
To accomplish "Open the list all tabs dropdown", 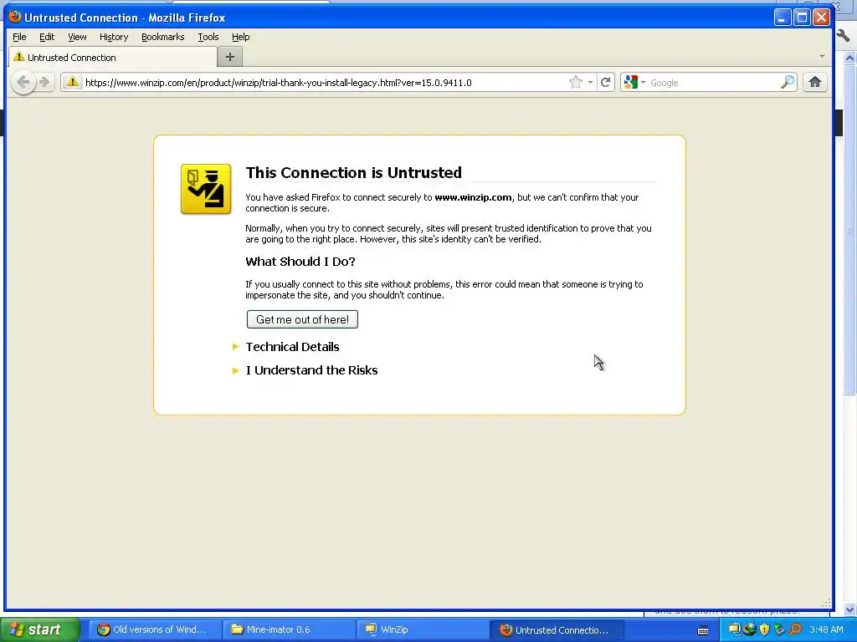I will [822, 57].
